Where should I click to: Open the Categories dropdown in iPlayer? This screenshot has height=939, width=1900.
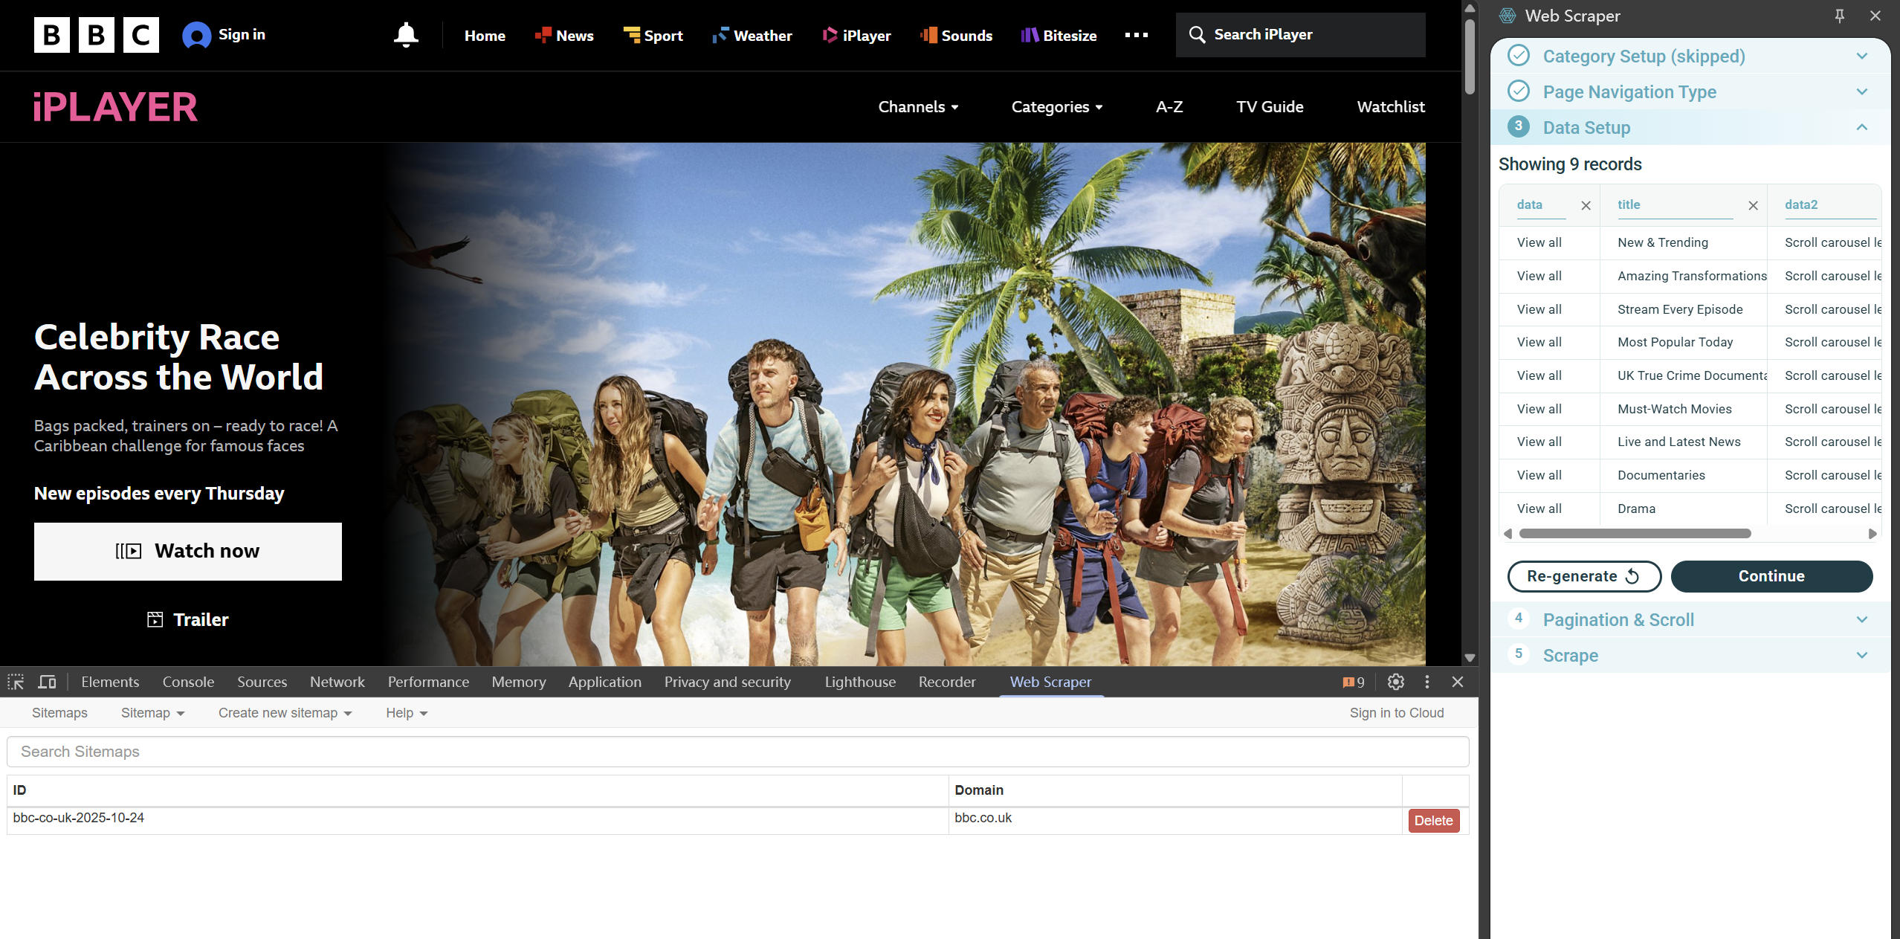[1056, 107]
